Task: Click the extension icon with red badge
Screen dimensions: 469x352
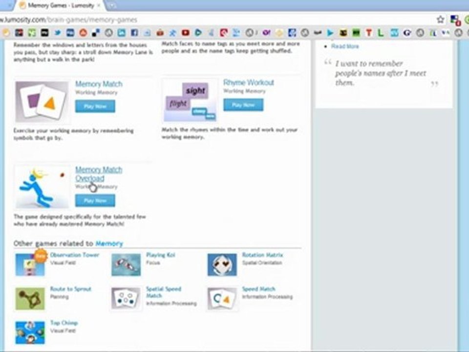Action: 455,21
